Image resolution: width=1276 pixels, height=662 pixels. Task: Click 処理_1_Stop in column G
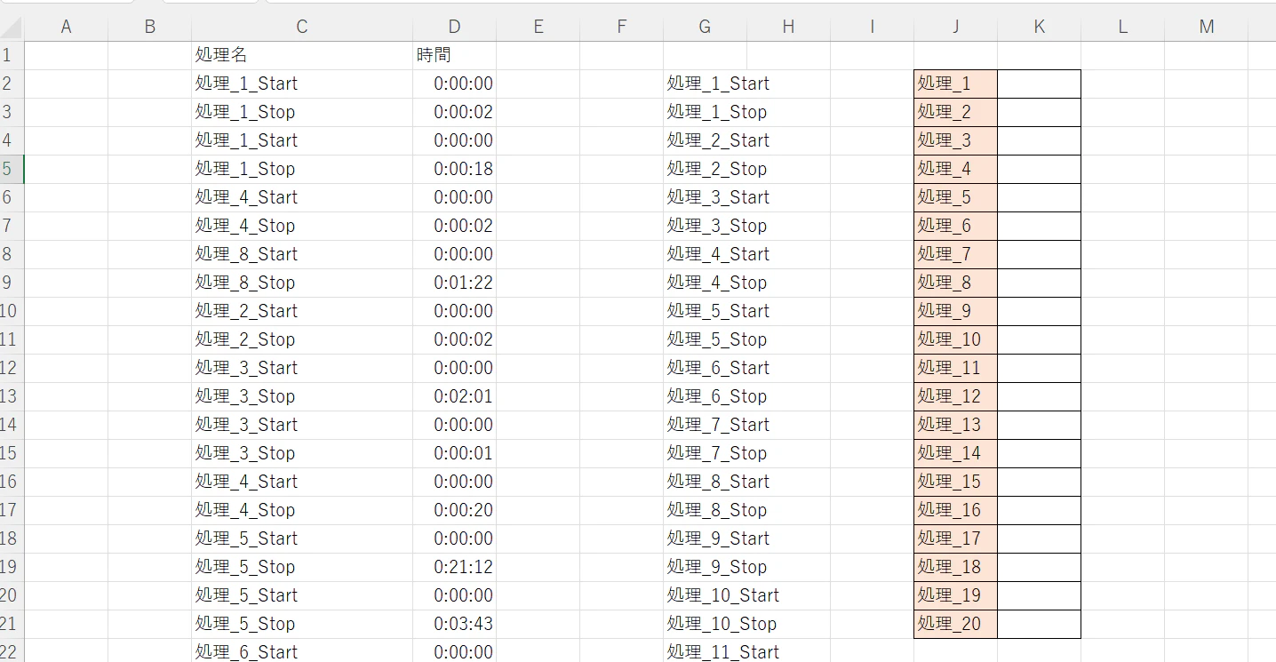click(716, 112)
